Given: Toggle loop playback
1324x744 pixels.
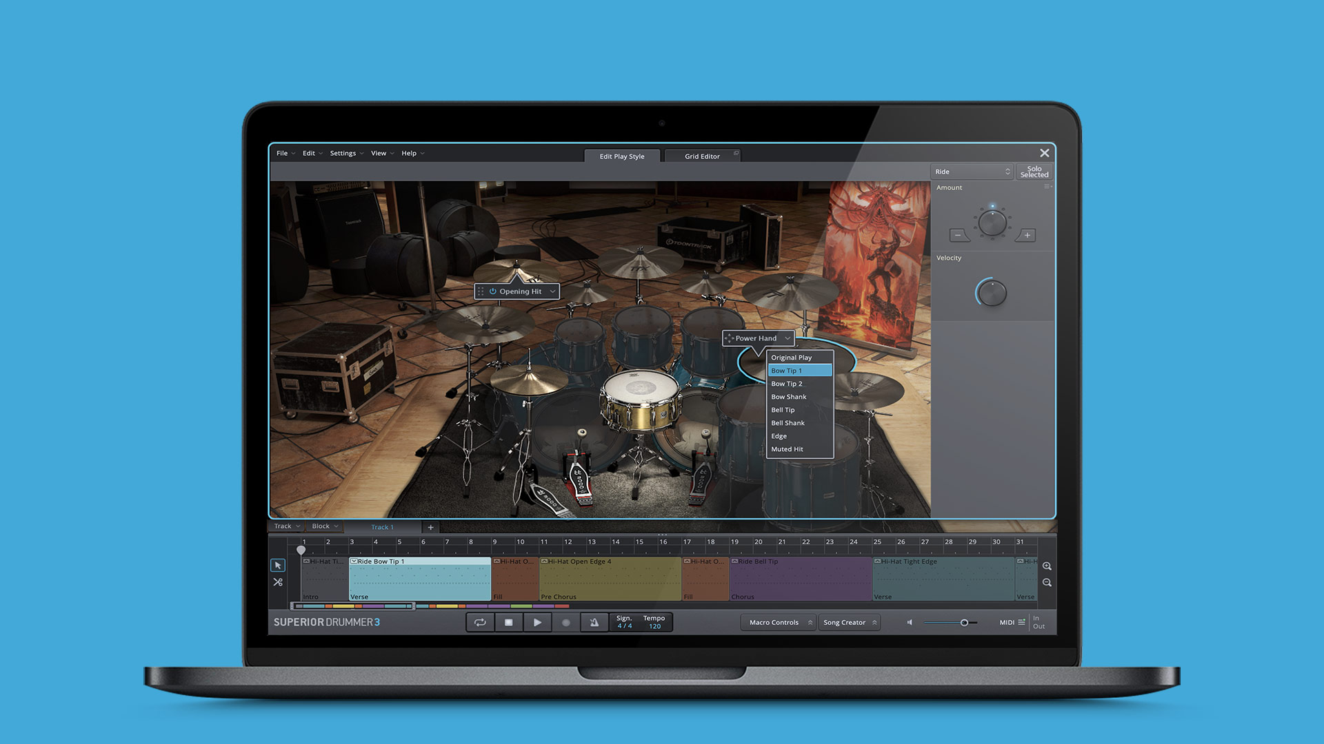Looking at the screenshot, I should (480, 622).
